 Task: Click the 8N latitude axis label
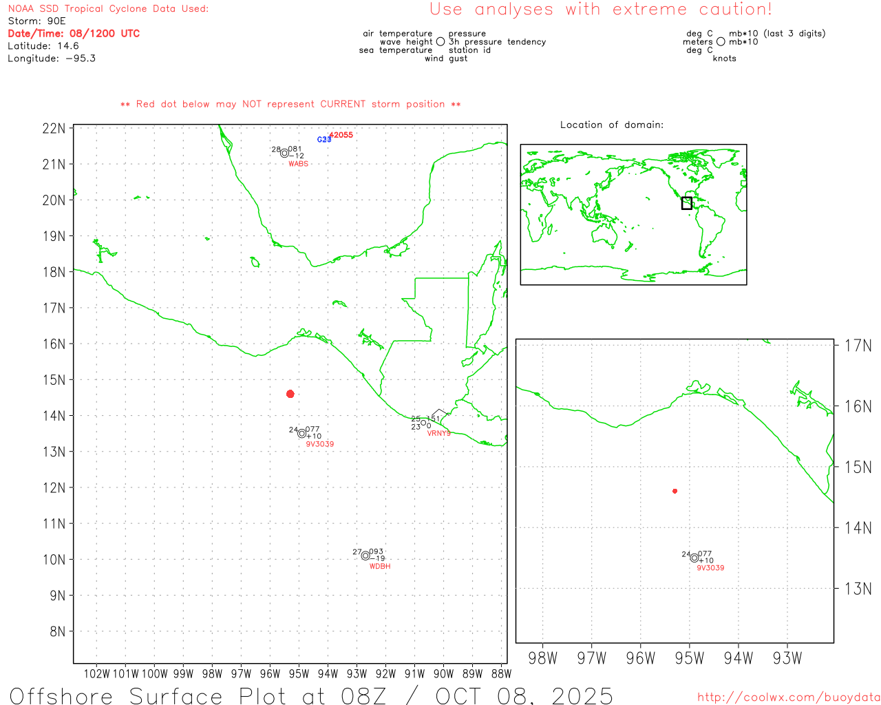[58, 631]
